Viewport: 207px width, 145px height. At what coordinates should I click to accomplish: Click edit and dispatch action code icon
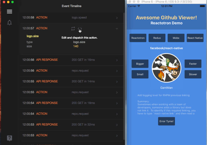(80, 29)
